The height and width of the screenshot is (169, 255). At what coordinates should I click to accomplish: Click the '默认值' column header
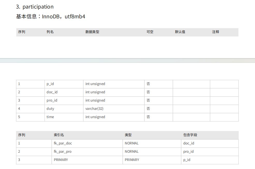pyautogui.click(x=180, y=32)
